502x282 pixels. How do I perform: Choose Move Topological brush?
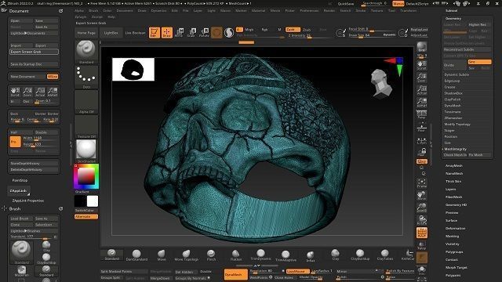tap(187, 255)
